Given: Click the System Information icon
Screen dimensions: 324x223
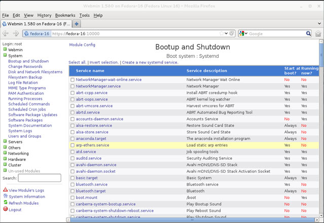Looking at the screenshot, I should [6, 196].
